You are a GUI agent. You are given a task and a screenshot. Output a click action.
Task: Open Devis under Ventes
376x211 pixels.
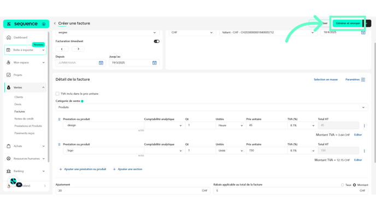pyautogui.click(x=18, y=104)
